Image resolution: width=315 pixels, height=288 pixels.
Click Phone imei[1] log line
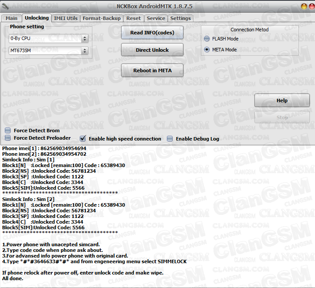pyautogui.click(x=44, y=148)
